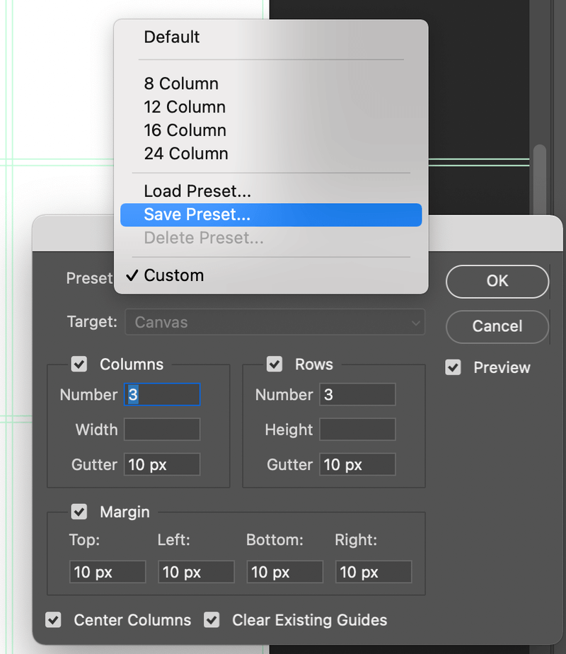
Task: Toggle the Preview checkbox
Action: click(x=454, y=367)
